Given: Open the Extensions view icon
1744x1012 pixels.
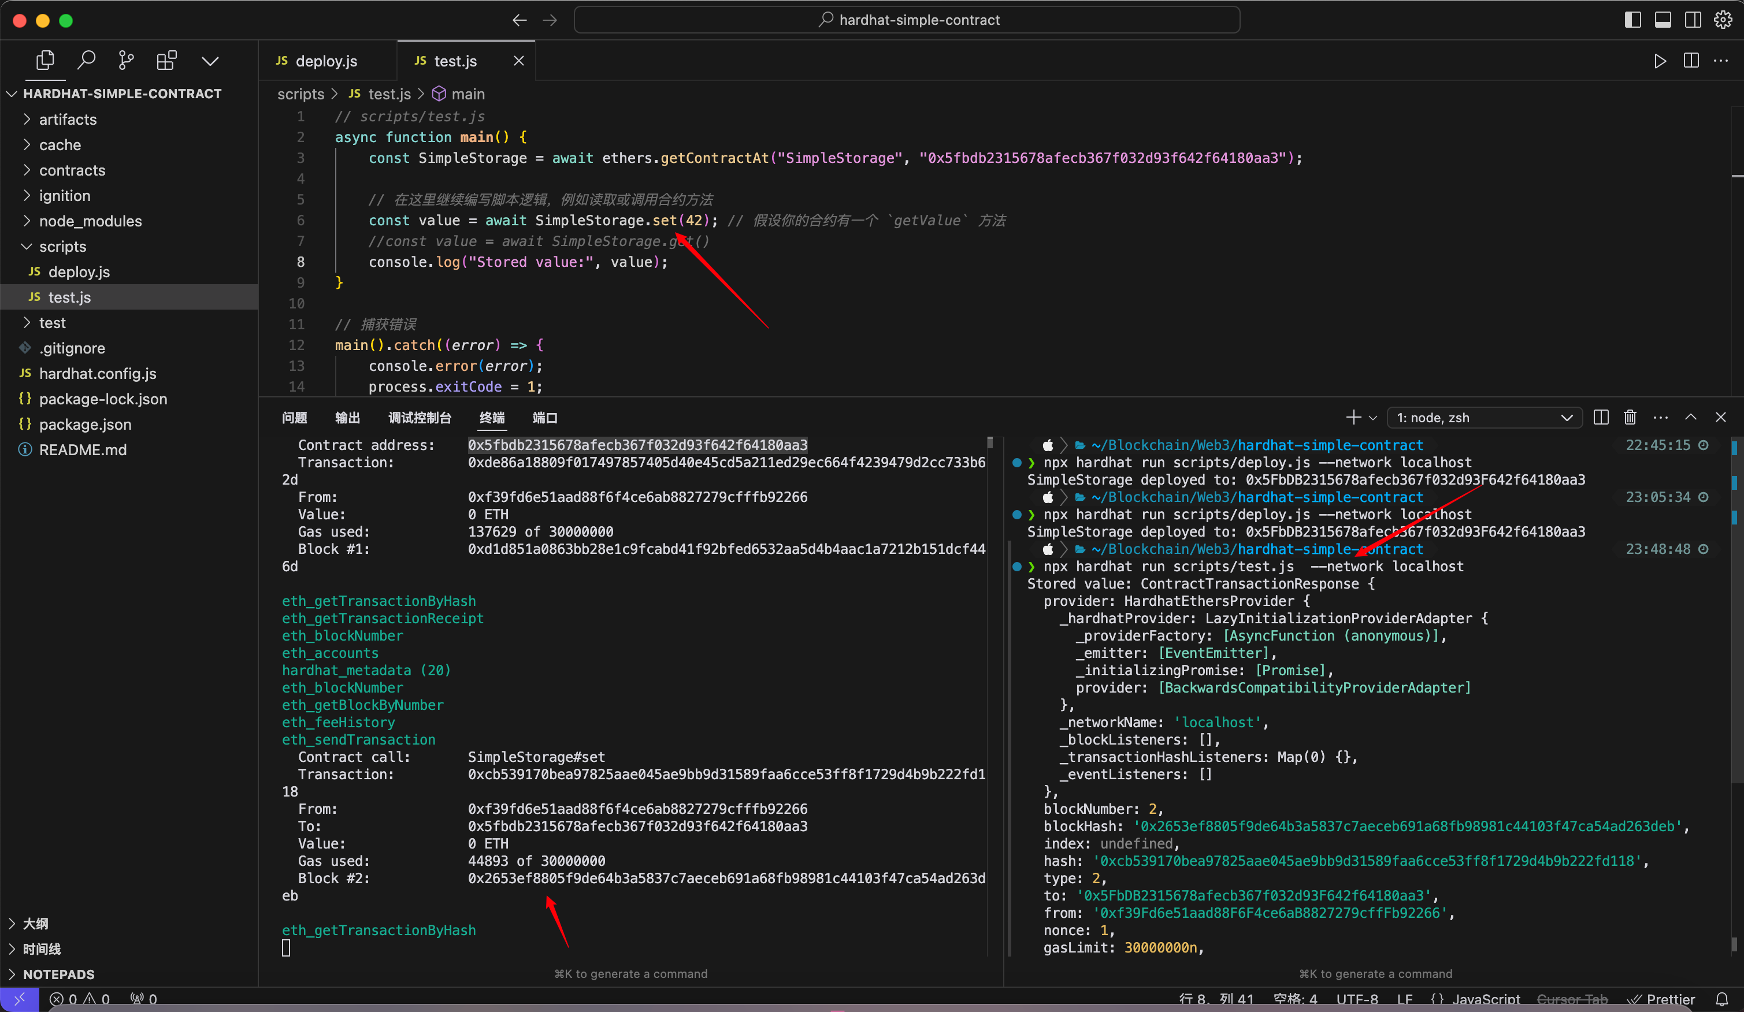Looking at the screenshot, I should [x=167, y=61].
